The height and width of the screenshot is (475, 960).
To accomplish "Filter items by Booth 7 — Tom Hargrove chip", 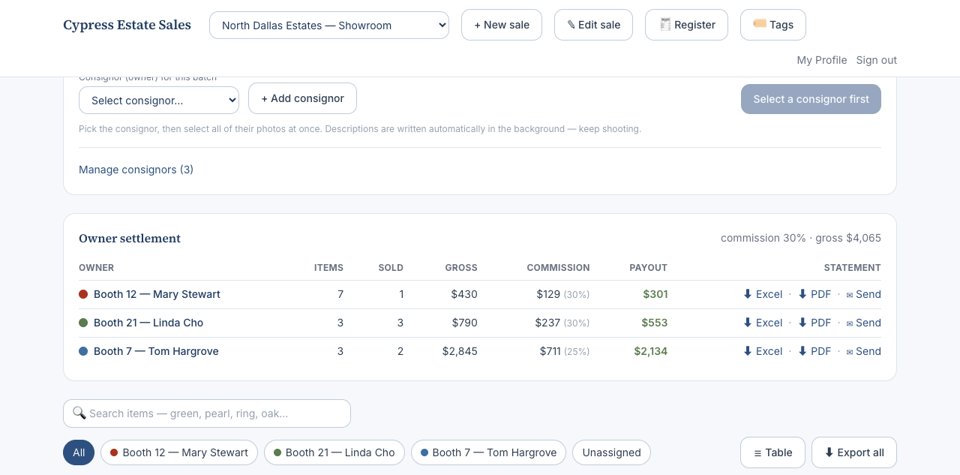I will click(x=488, y=452).
